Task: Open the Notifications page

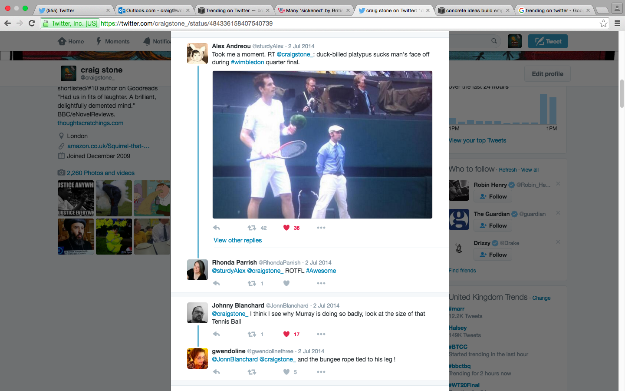Action: click(x=157, y=41)
